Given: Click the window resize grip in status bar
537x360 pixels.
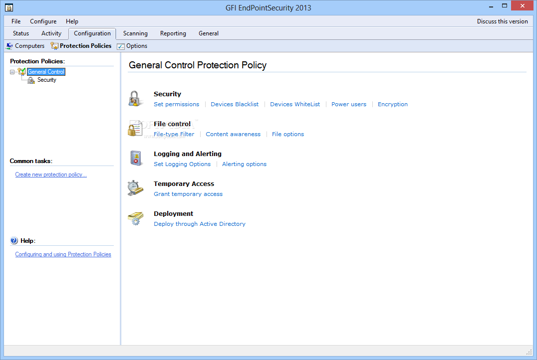Looking at the screenshot, I should pos(529,352).
